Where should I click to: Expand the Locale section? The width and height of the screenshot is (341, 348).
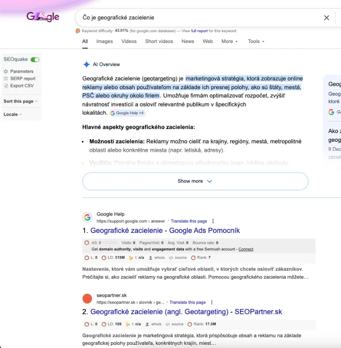(x=13, y=114)
